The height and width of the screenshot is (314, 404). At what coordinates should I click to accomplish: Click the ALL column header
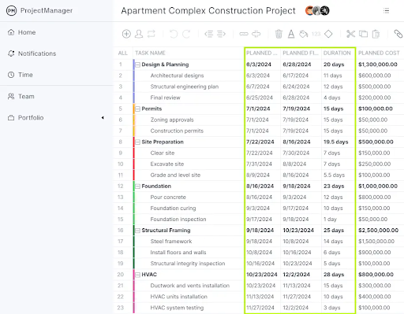tap(123, 53)
